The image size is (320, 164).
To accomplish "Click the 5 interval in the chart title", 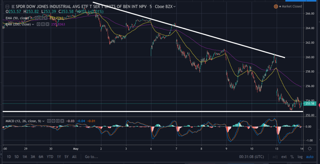I will (151, 7).
